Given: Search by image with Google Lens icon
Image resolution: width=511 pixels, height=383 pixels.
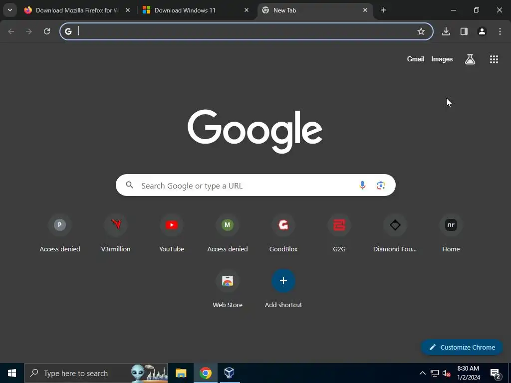Looking at the screenshot, I should 381,186.
